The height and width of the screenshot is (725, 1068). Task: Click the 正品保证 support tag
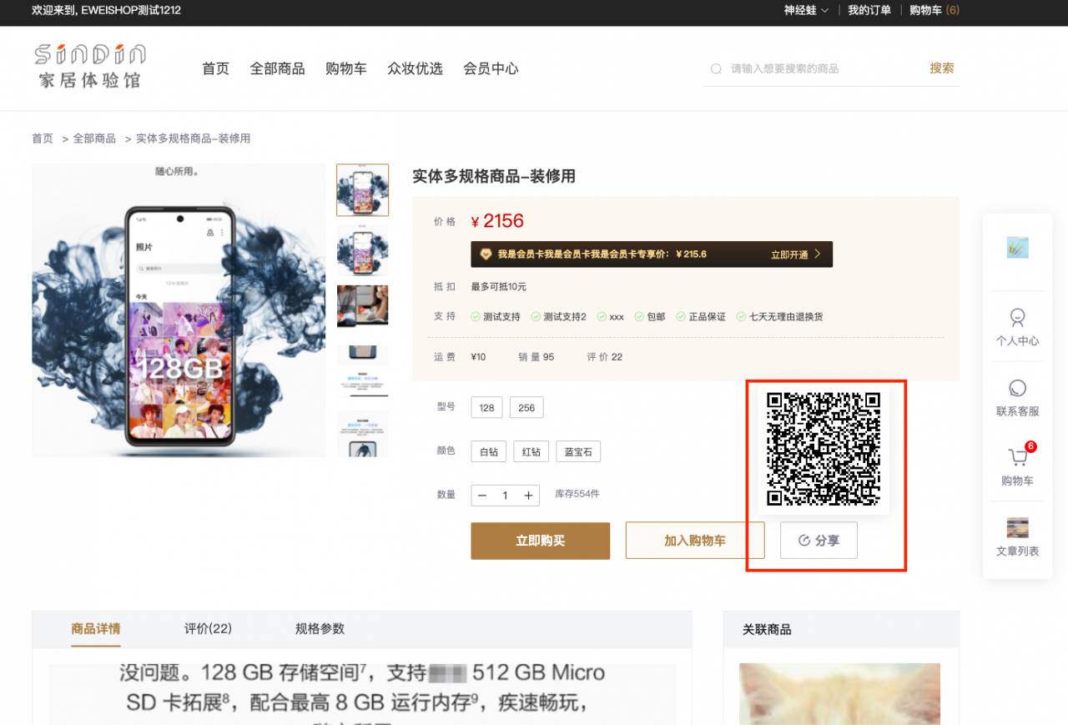[701, 317]
